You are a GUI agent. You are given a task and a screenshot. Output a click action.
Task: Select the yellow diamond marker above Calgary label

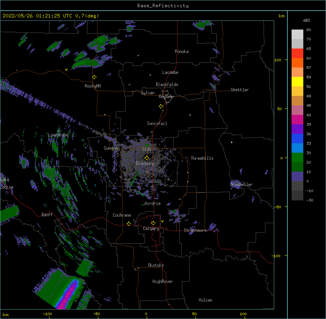(153, 223)
